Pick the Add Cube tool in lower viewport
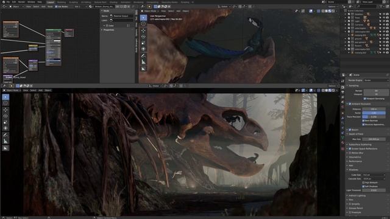 5,148
